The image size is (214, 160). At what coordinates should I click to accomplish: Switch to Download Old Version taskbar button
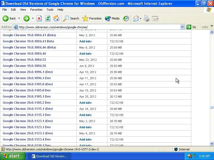(x=50, y=156)
